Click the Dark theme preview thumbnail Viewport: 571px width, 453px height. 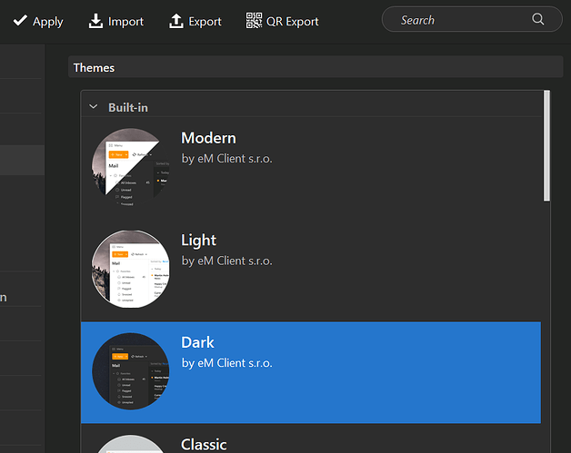pos(130,371)
